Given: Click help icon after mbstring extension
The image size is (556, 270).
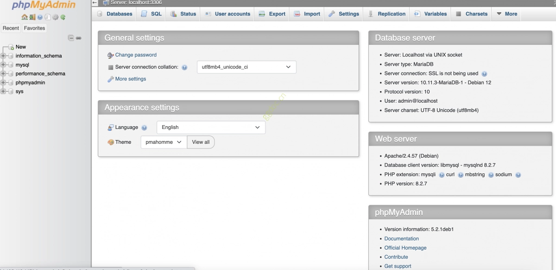Looking at the screenshot, I should click(x=491, y=175).
